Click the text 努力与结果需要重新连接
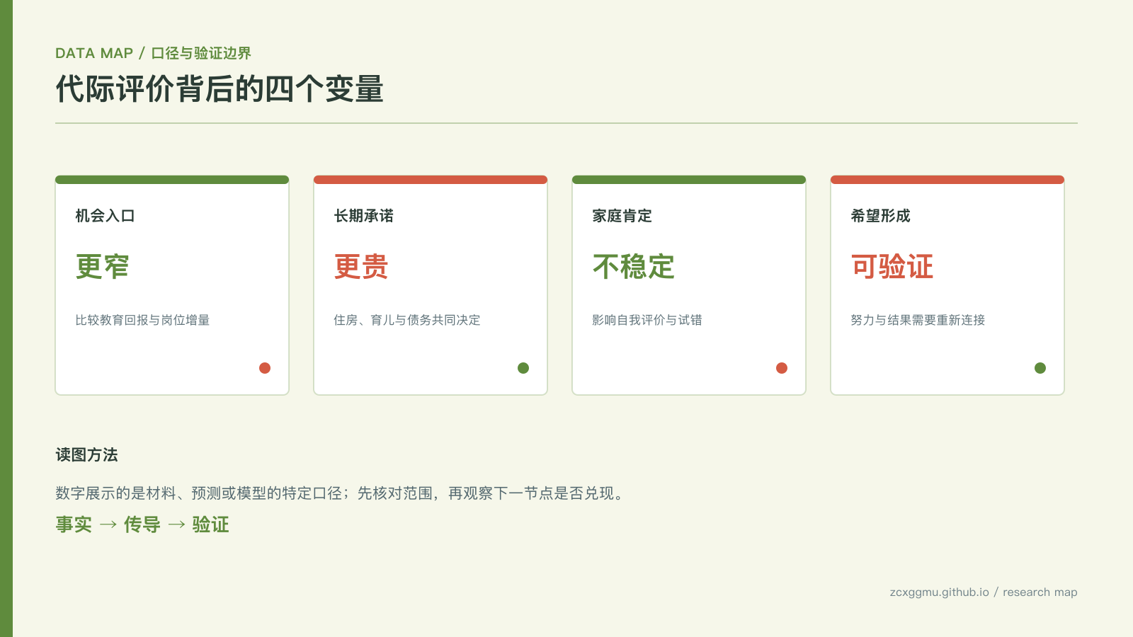 [918, 320]
